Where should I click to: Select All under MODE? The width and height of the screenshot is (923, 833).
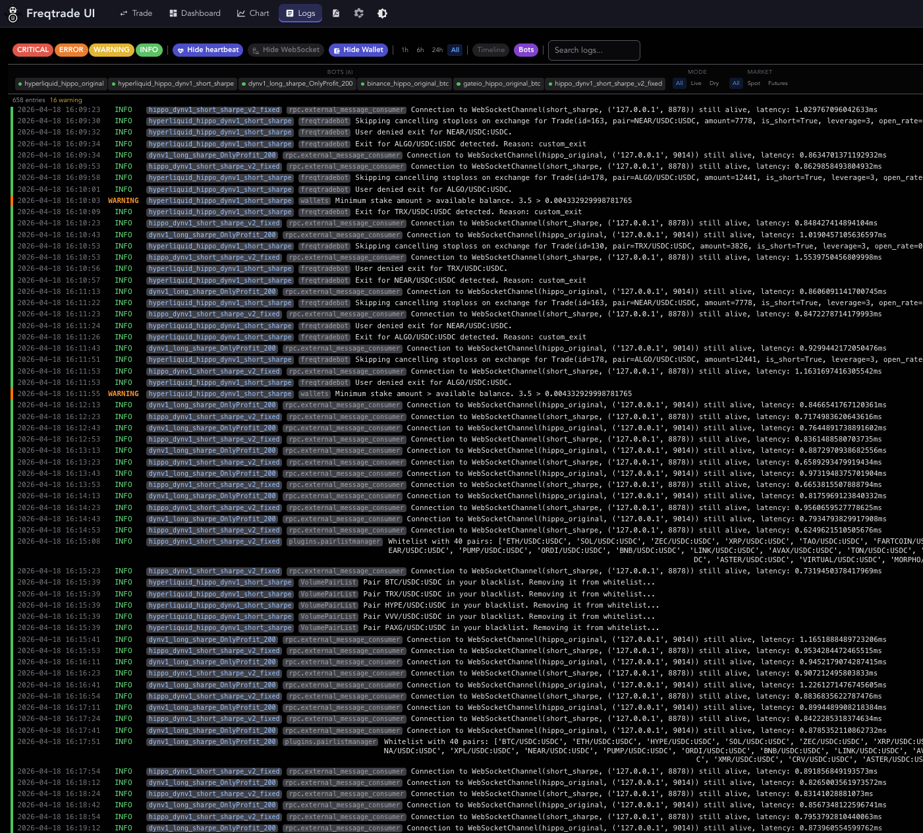(x=679, y=84)
